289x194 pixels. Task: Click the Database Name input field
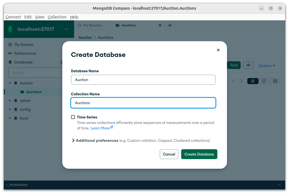coord(143,80)
